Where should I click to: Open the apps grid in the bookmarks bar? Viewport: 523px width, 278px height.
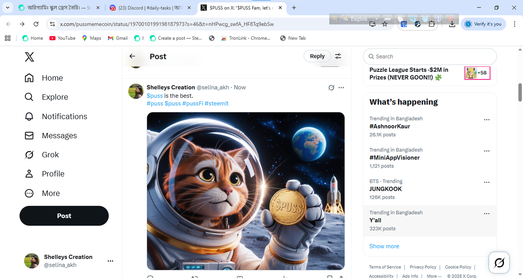[7, 38]
